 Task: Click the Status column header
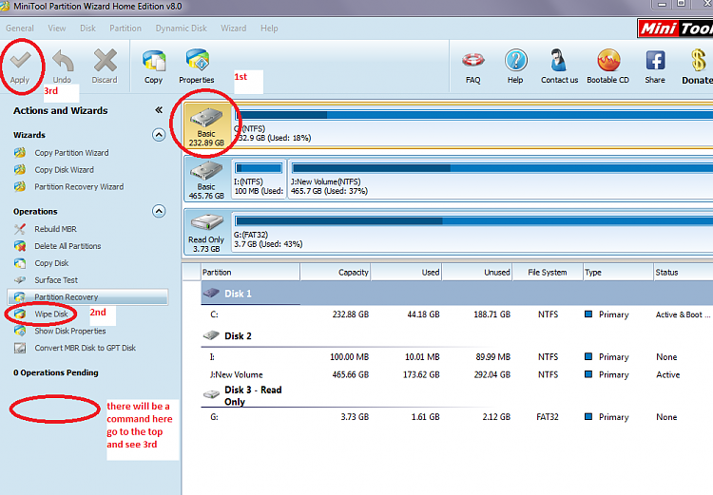(x=683, y=273)
